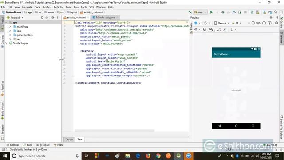
Task: Toggle the Device File Explorer panel
Action: click(282, 127)
